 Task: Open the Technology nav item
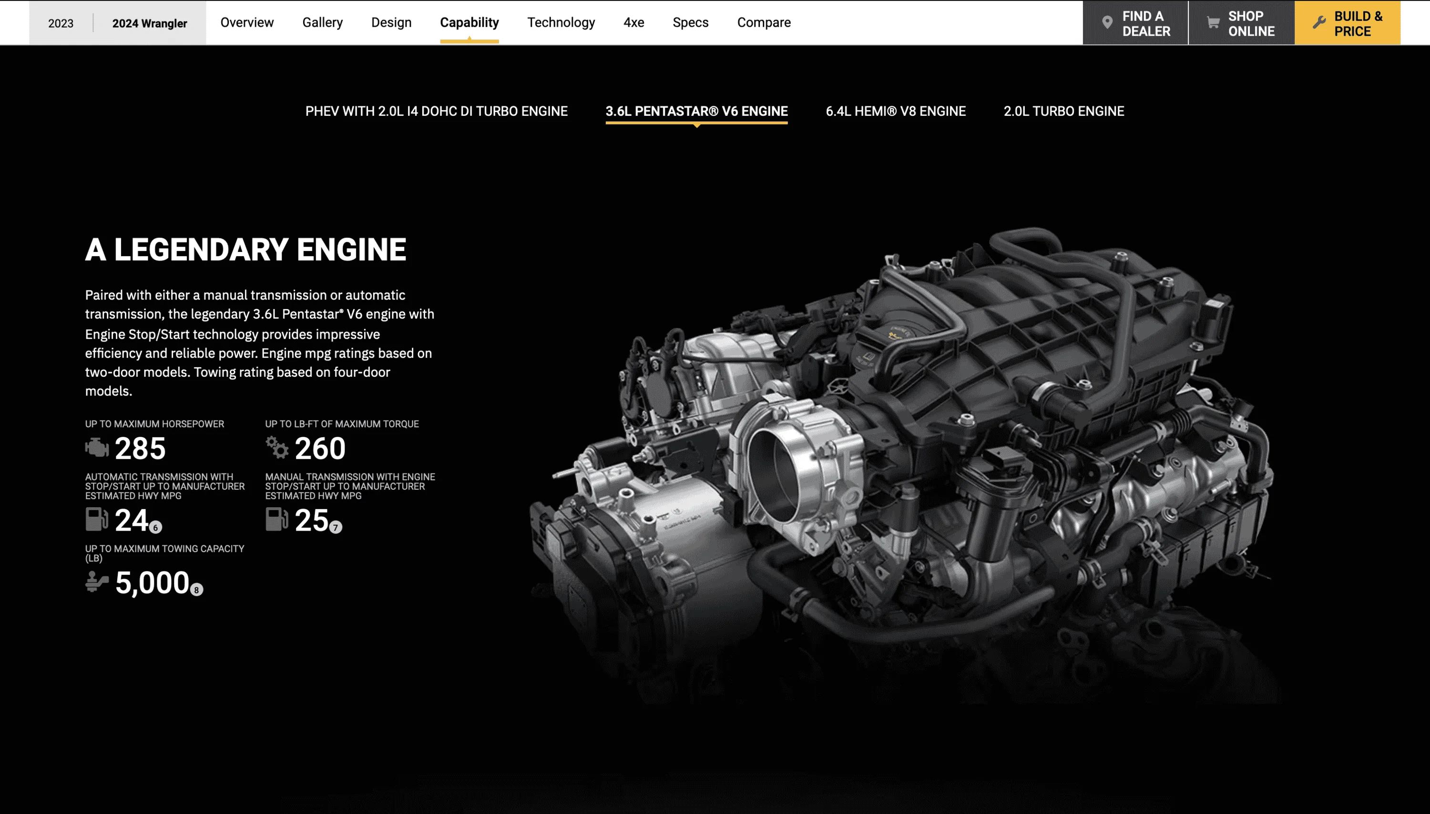(x=561, y=22)
